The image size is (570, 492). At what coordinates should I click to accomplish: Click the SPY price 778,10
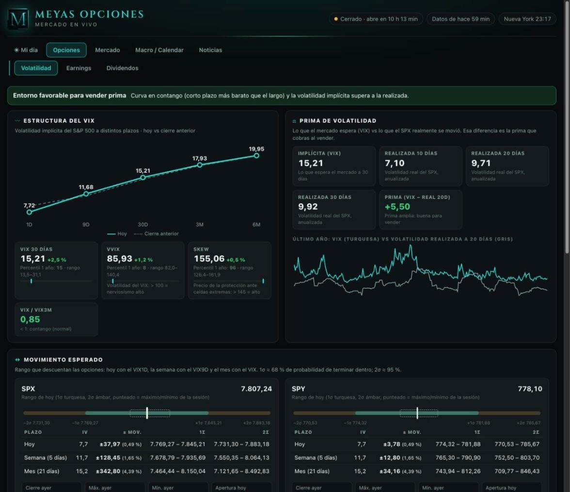(x=530, y=389)
